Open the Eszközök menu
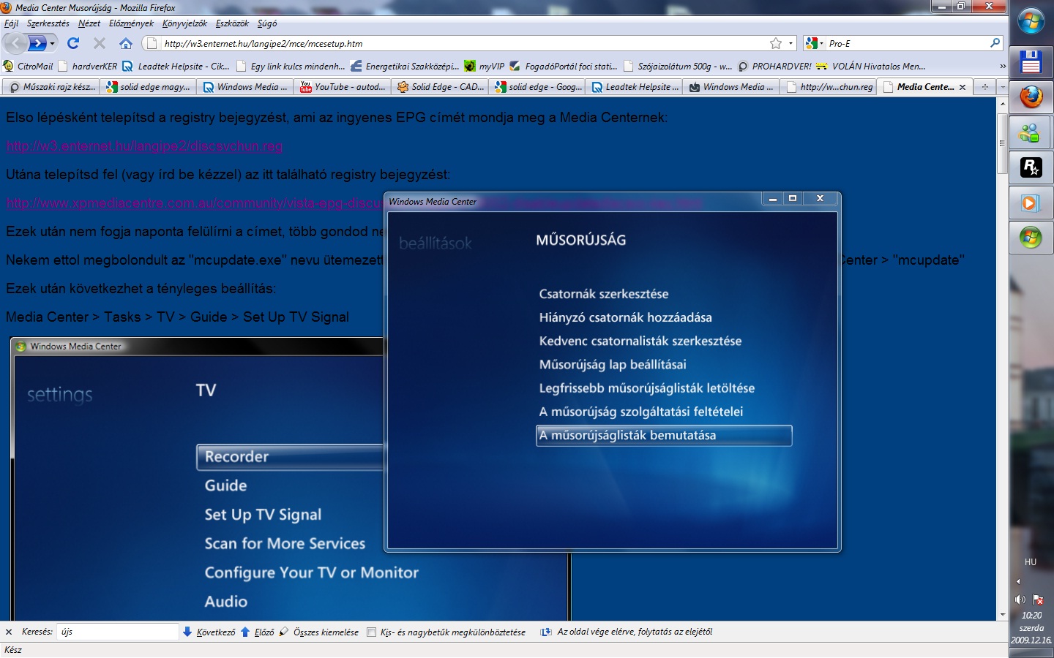The width and height of the screenshot is (1054, 658). 233,23
